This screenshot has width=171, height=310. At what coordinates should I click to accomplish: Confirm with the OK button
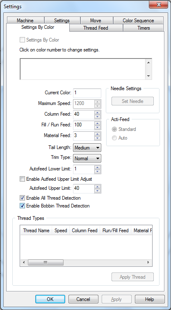click(50, 299)
